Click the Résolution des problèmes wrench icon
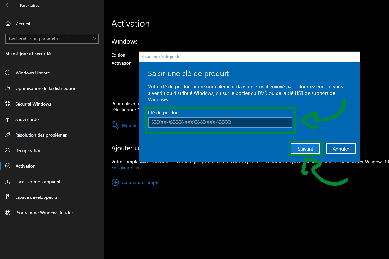389x259 pixels. pyautogui.click(x=8, y=135)
